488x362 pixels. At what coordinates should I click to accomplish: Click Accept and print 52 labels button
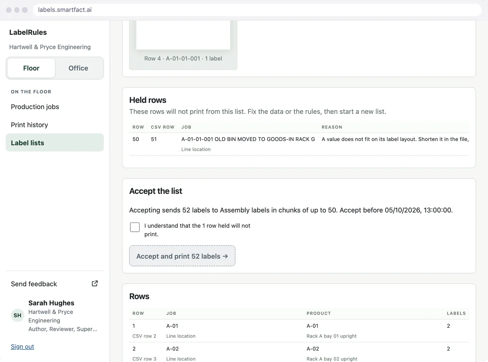182,256
